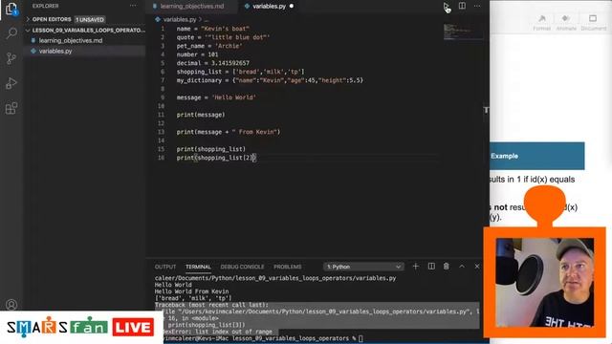Click the blue Example header in Keynote
The image size is (612, 344).
click(x=537, y=156)
